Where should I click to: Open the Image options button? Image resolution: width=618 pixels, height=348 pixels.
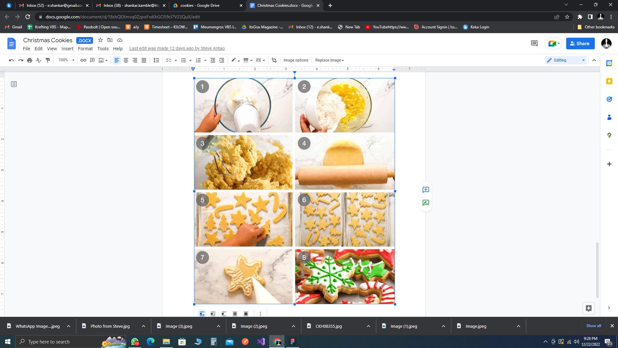pyautogui.click(x=295, y=60)
